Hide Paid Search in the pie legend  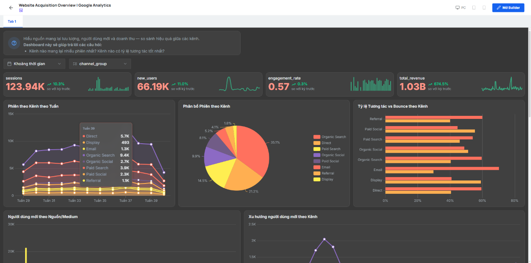327,149
